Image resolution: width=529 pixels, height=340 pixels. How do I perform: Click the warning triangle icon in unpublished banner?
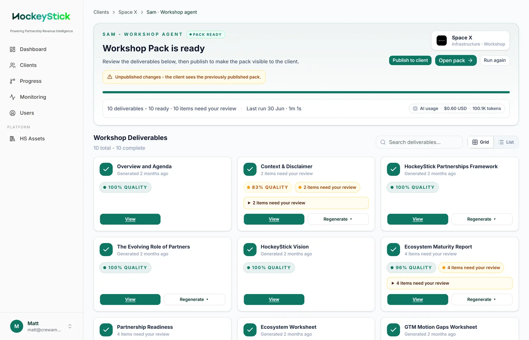coord(110,77)
